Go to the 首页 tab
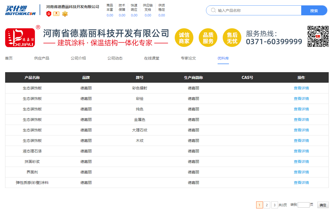This screenshot has height=213, width=336. click(9, 58)
